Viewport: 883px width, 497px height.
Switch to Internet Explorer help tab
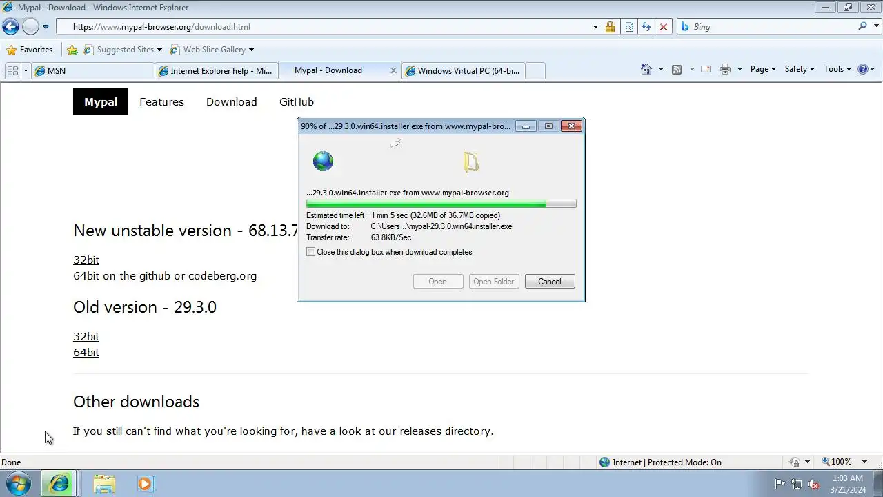pos(216,70)
